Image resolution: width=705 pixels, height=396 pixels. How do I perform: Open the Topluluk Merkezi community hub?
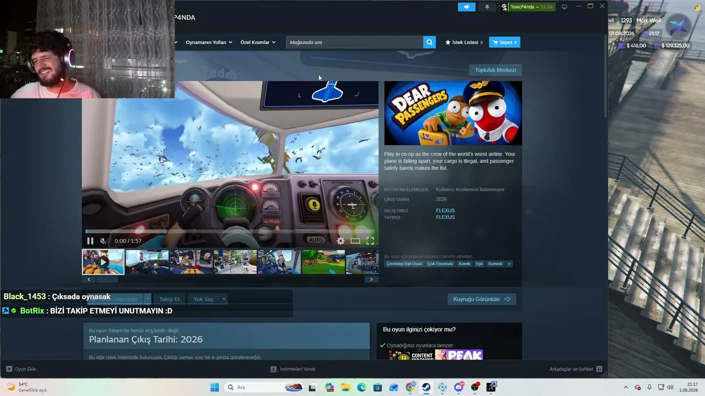(x=496, y=70)
